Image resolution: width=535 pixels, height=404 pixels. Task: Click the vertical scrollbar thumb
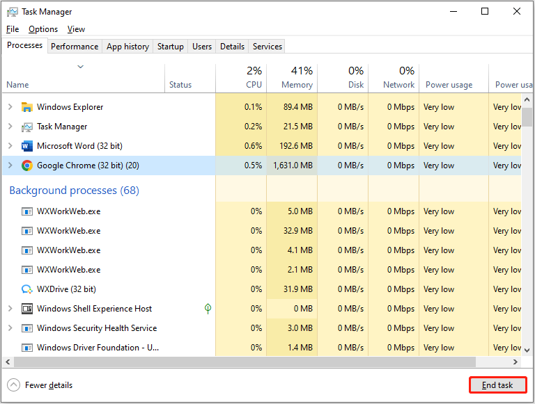527,117
